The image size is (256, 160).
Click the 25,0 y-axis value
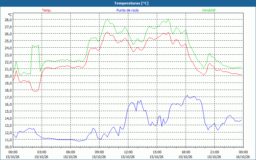coord(8,41)
